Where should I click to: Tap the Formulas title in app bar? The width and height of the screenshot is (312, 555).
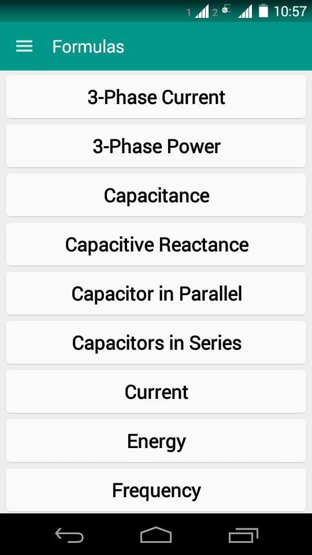pos(88,47)
